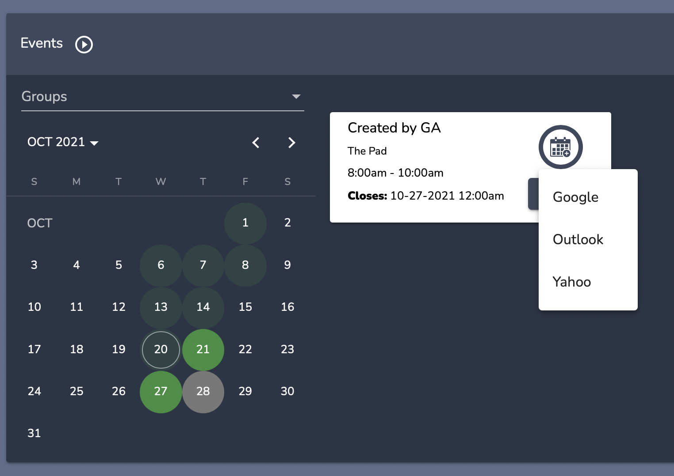Go to previous month with left chevron

tap(256, 143)
